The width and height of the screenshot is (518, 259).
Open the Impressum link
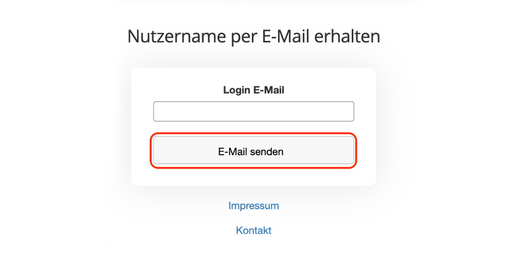(253, 206)
